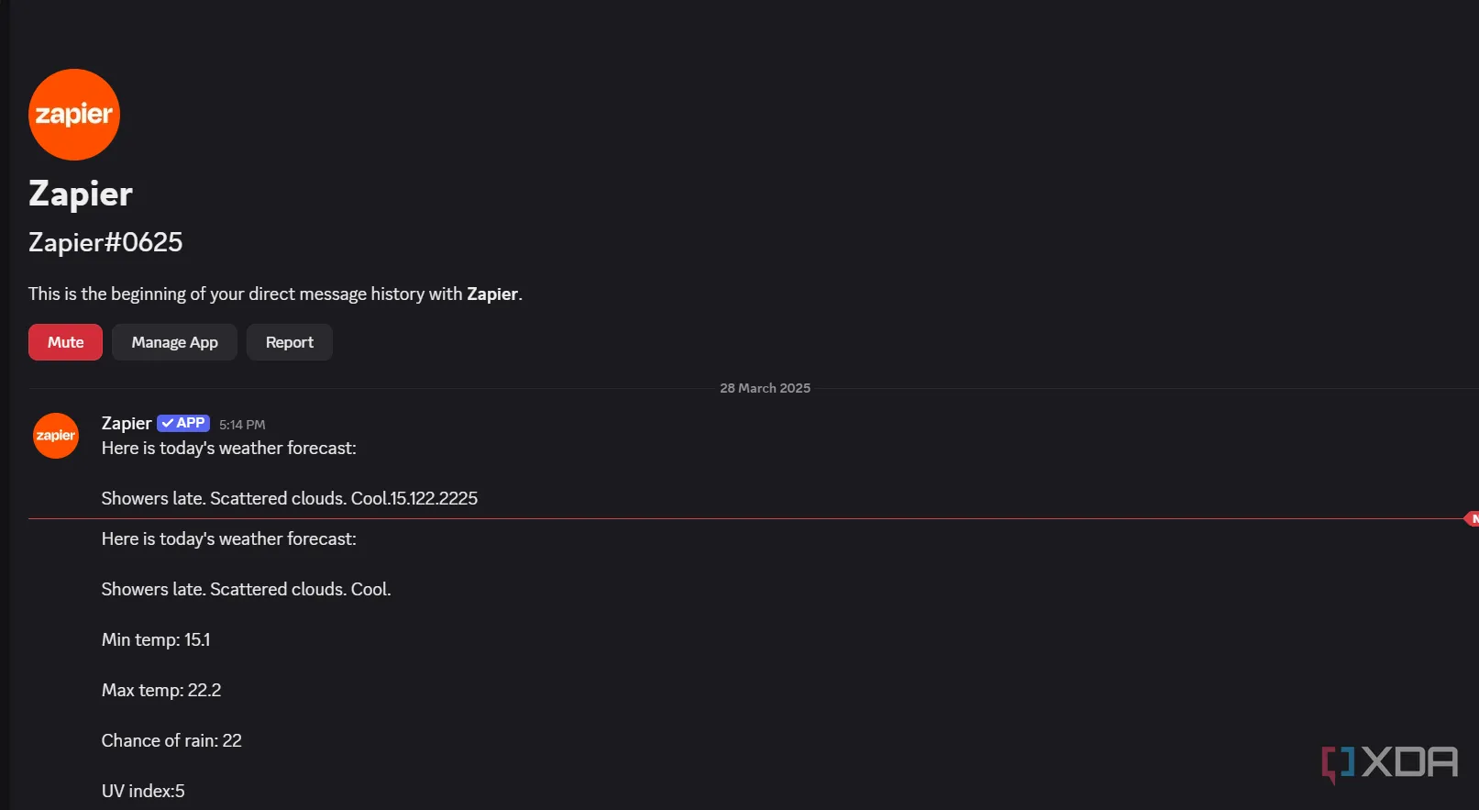
Task: Open Manage App for Zapier
Action: [x=174, y=342]
